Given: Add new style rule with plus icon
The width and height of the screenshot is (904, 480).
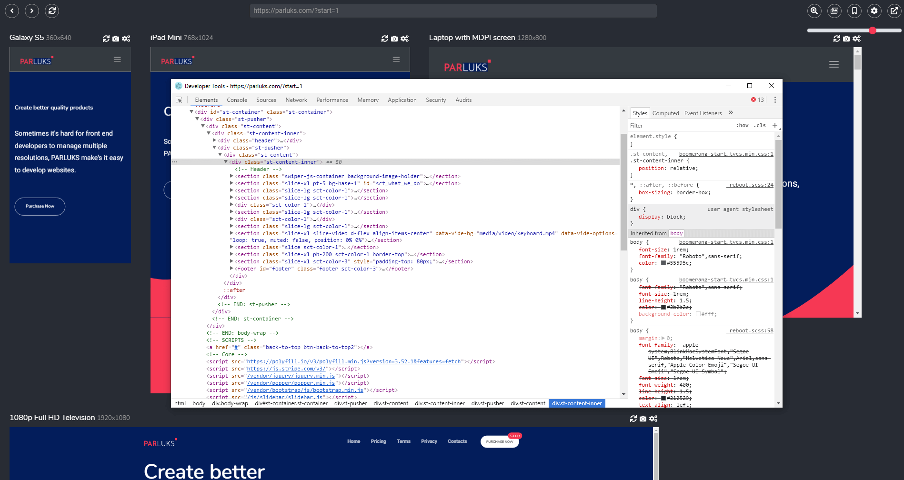Looking at the screenshot, I should coord(775,125).
